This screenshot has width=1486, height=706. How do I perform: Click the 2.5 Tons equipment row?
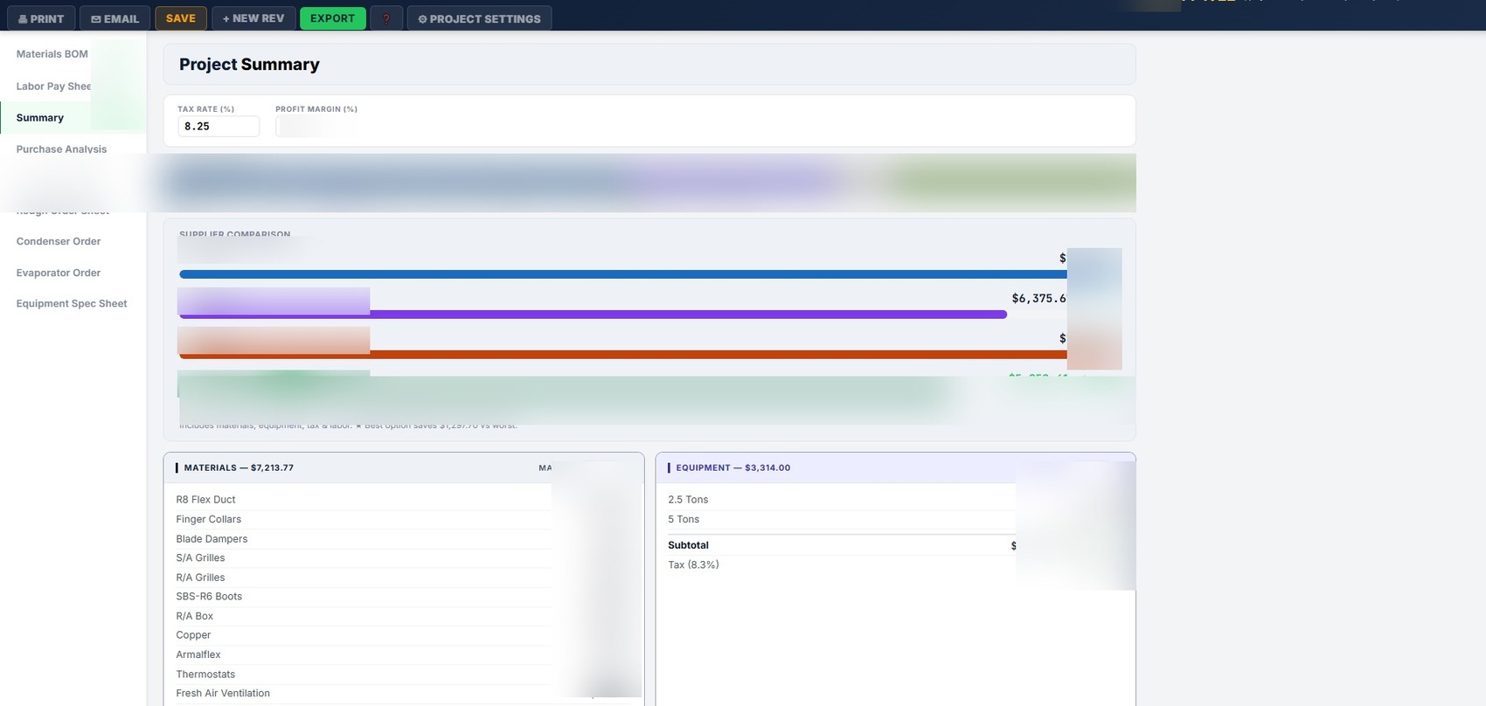click(895, 500)
